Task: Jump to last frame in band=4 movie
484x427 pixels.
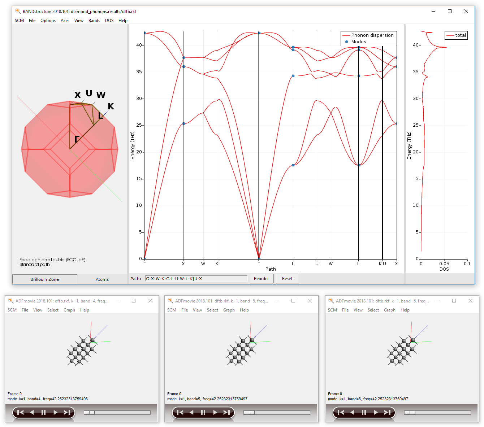Action: [67, 413]
